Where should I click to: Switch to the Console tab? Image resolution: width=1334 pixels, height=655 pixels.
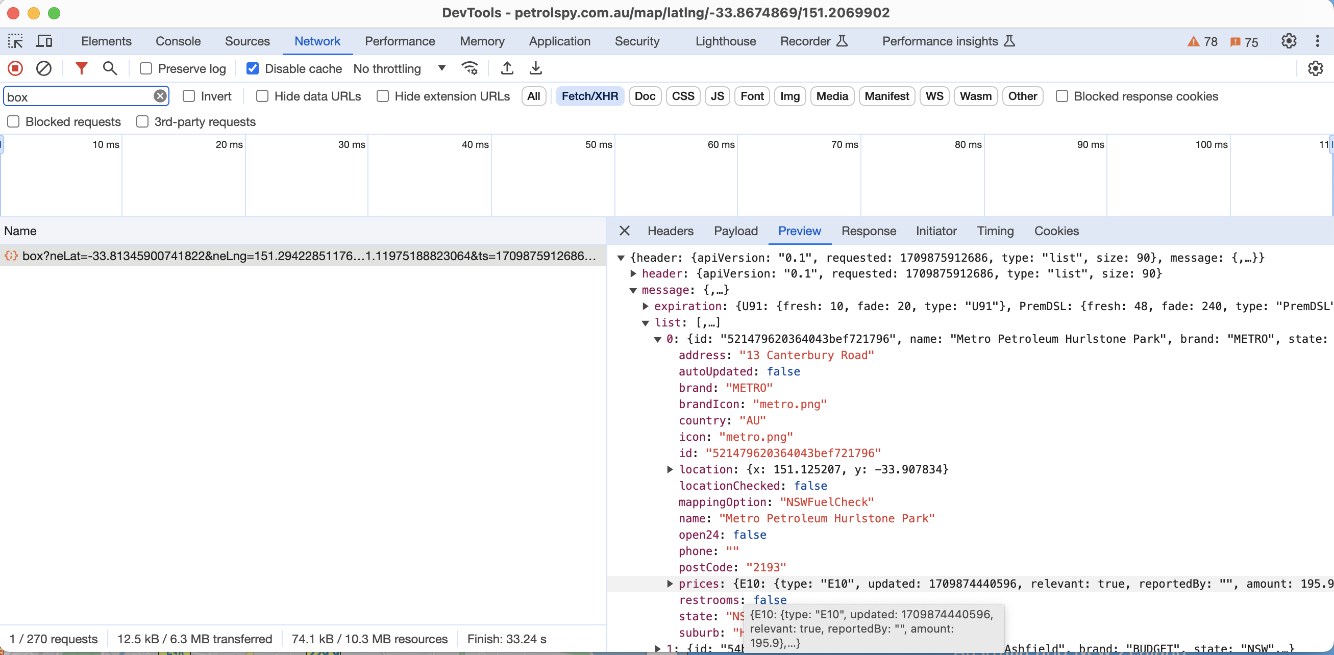point(178,41)
